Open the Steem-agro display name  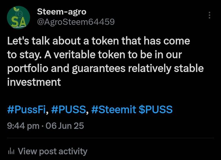[x=61, y=11]
